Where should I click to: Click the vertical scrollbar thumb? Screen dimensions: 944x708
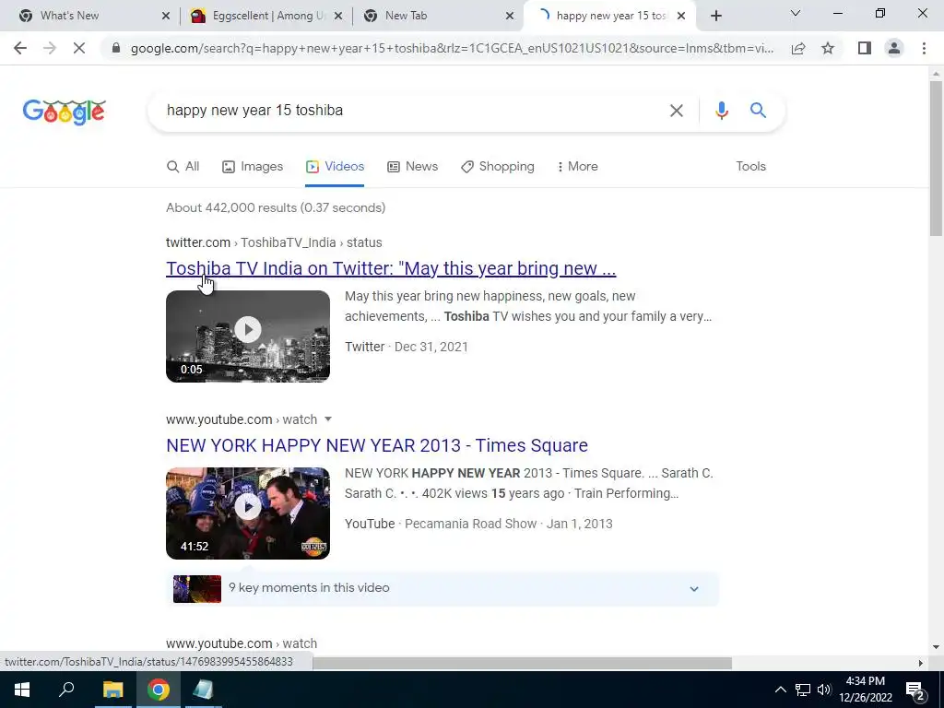pyautogui.click(x=936, y=158)
